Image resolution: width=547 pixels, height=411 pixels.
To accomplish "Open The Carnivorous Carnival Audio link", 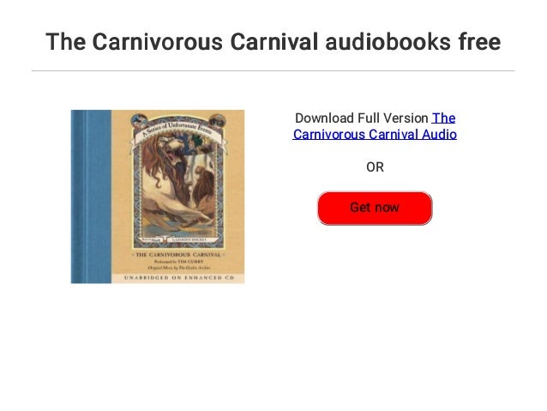I will pyautogui.click(x=375, y=126).
